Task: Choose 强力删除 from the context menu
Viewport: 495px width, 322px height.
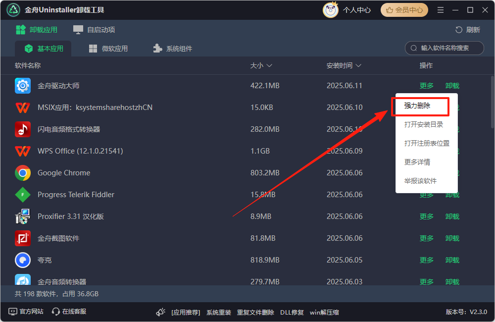Action: point(417,106)
